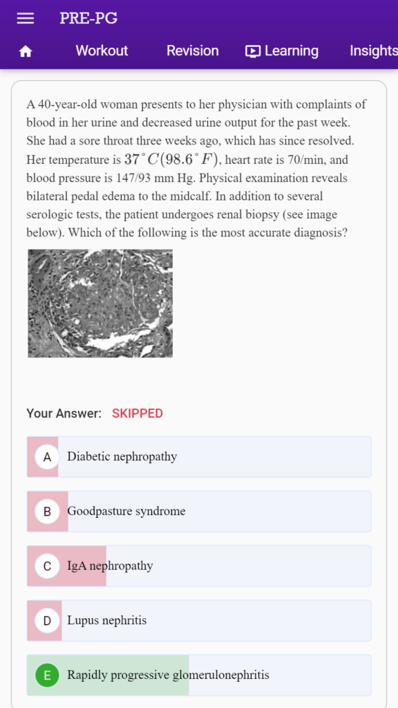The image size is (398, 708).
Task: Choose Lupus nephritis answer option
Action: (x=199, y=621)
